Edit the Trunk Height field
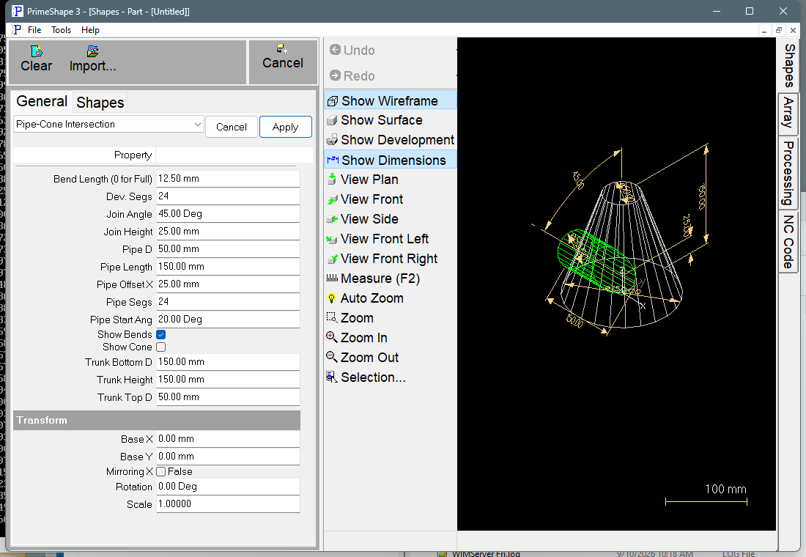This screenshot has width=806, height=557. click(228, 379)
